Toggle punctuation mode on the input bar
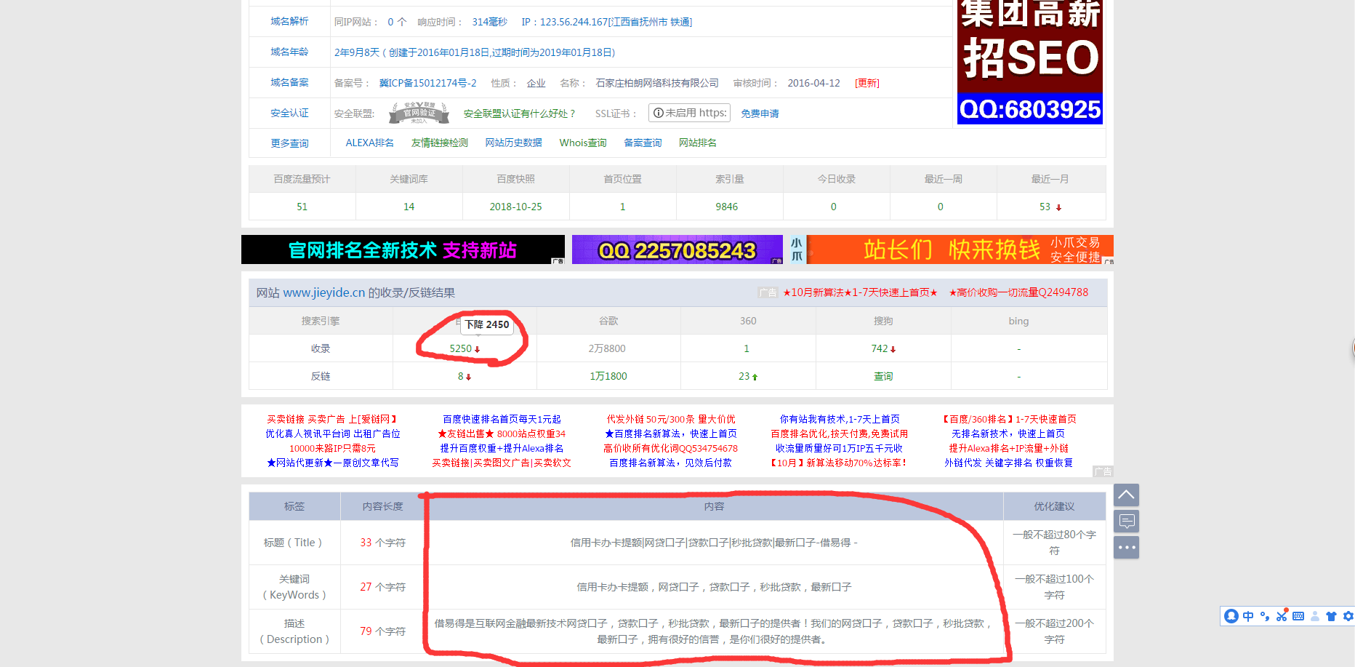Viewport: 1355px width, 667px height. 1265,616
